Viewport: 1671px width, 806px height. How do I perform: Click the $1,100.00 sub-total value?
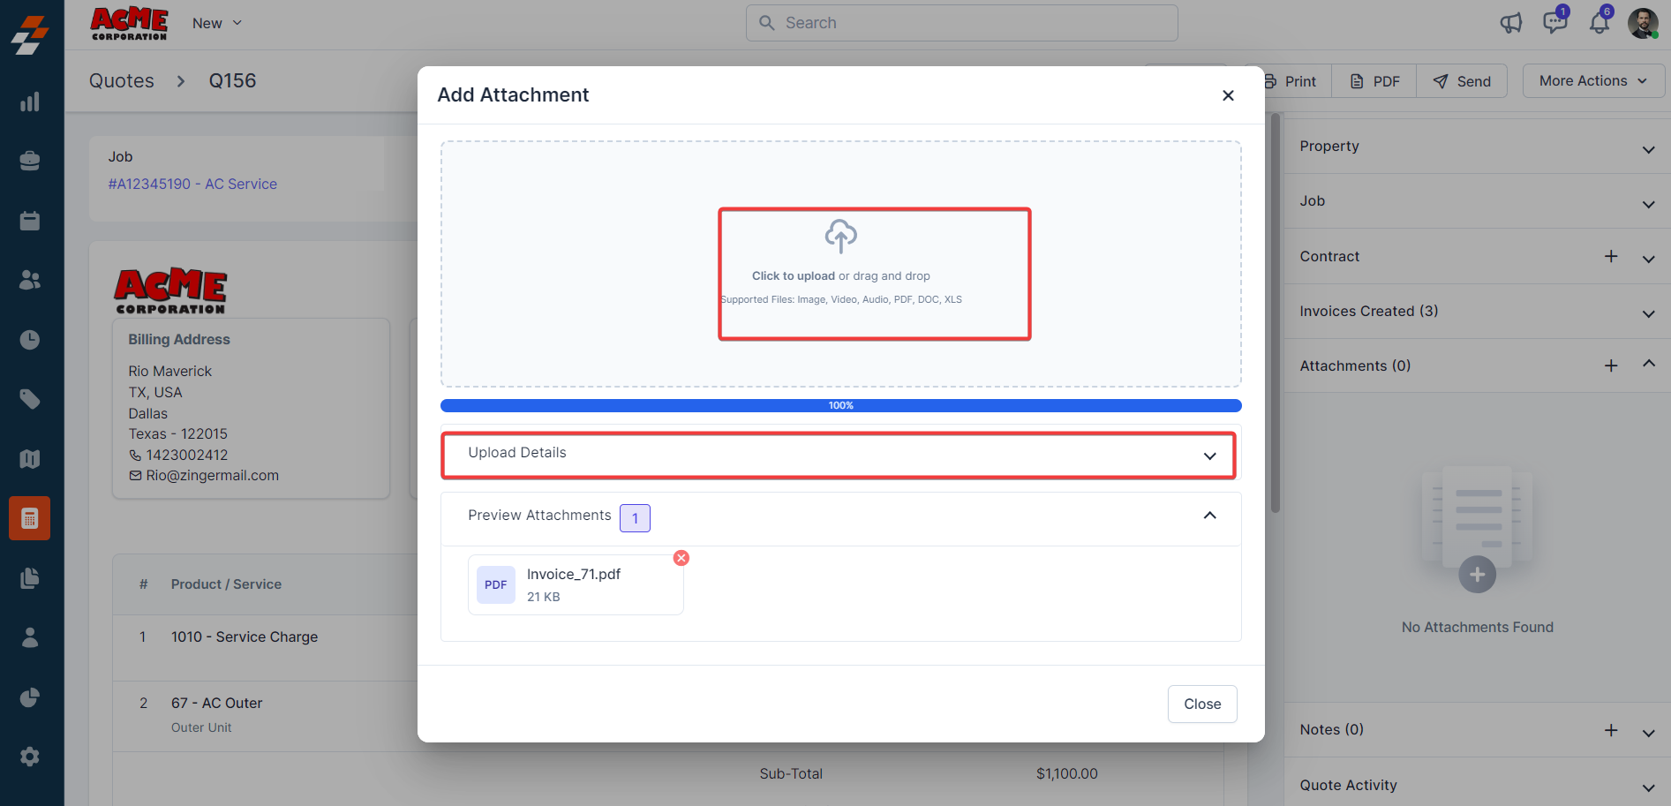point(1067,774)
